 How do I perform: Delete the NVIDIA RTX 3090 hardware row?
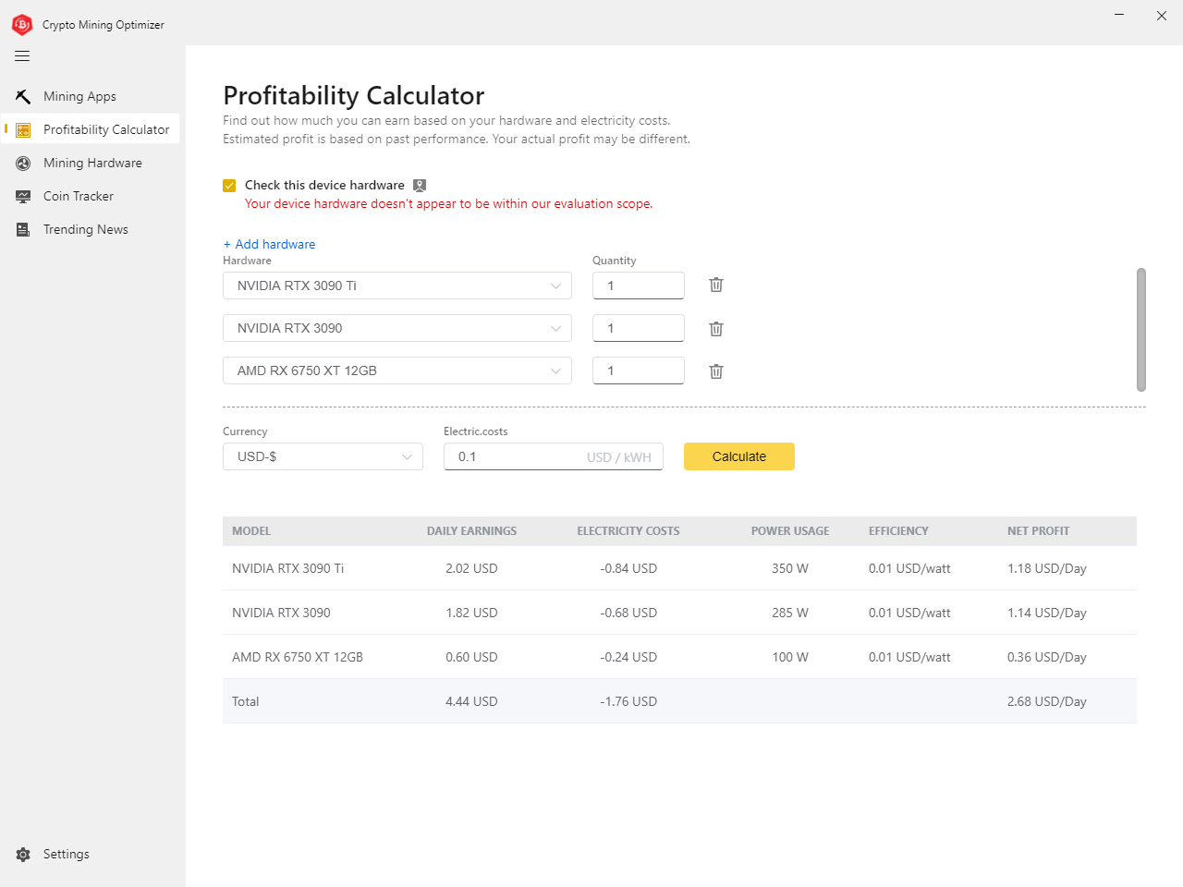click(x=715, y=329)
